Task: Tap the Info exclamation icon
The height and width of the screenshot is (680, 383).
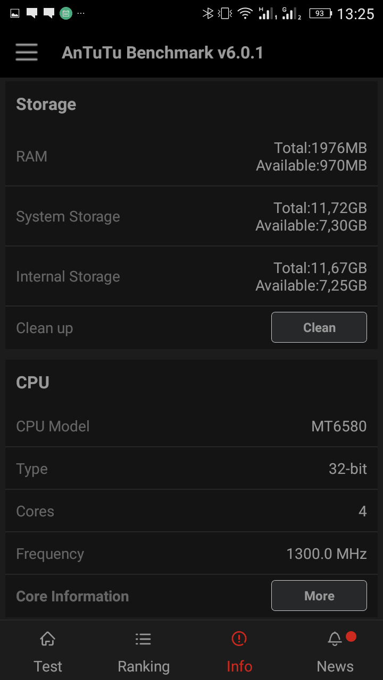Action: pyautogui.click(x=239, y=639)
